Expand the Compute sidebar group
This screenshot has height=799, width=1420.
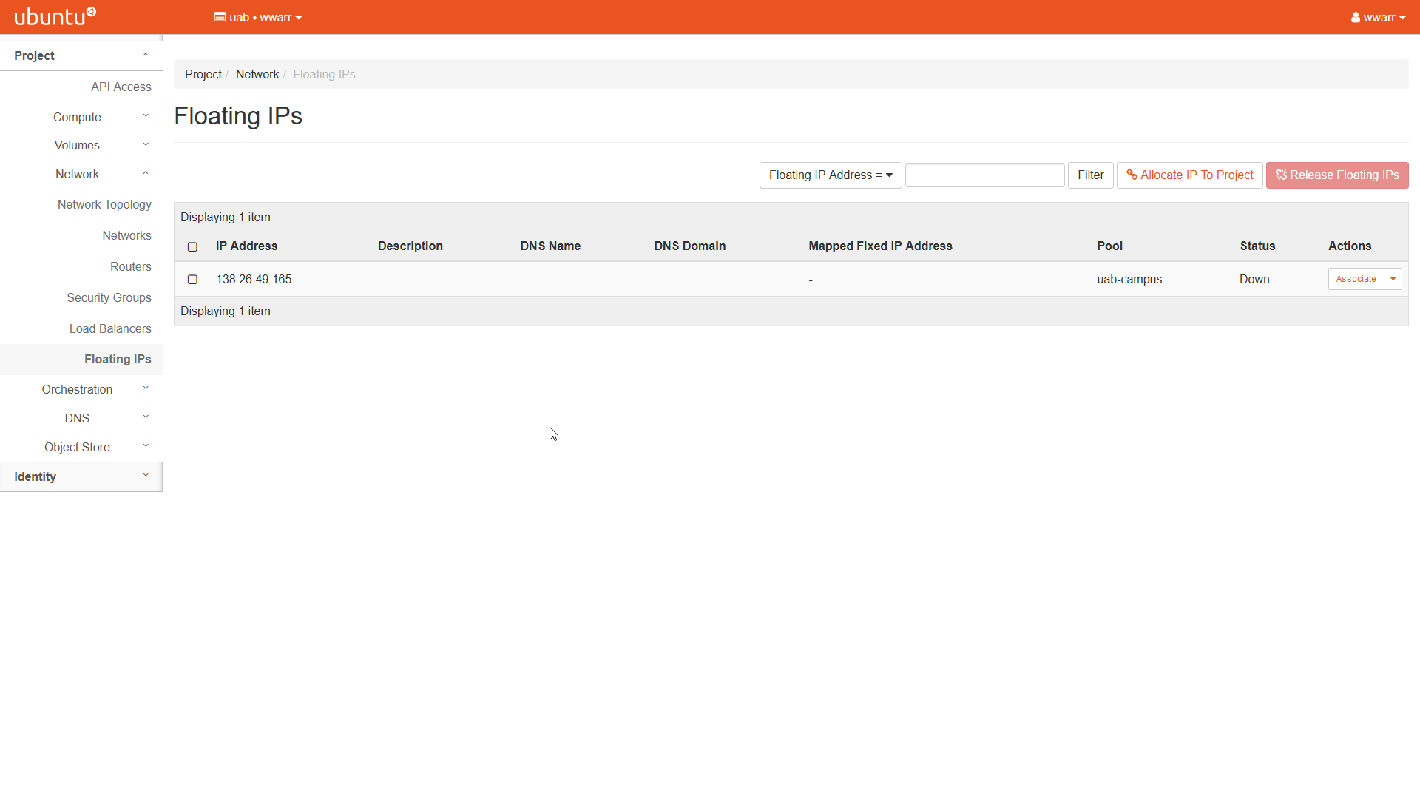81,117
